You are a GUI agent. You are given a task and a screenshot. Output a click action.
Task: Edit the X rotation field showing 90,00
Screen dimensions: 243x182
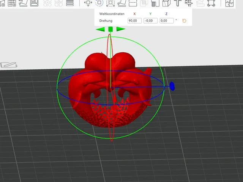pyautogui.click(x=134, y=21)
